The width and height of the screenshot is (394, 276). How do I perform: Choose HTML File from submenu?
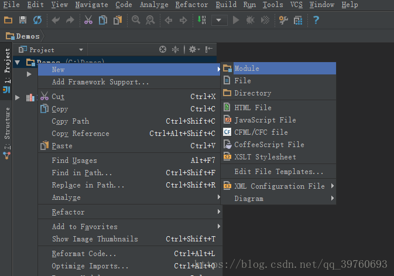coord(278,108)
